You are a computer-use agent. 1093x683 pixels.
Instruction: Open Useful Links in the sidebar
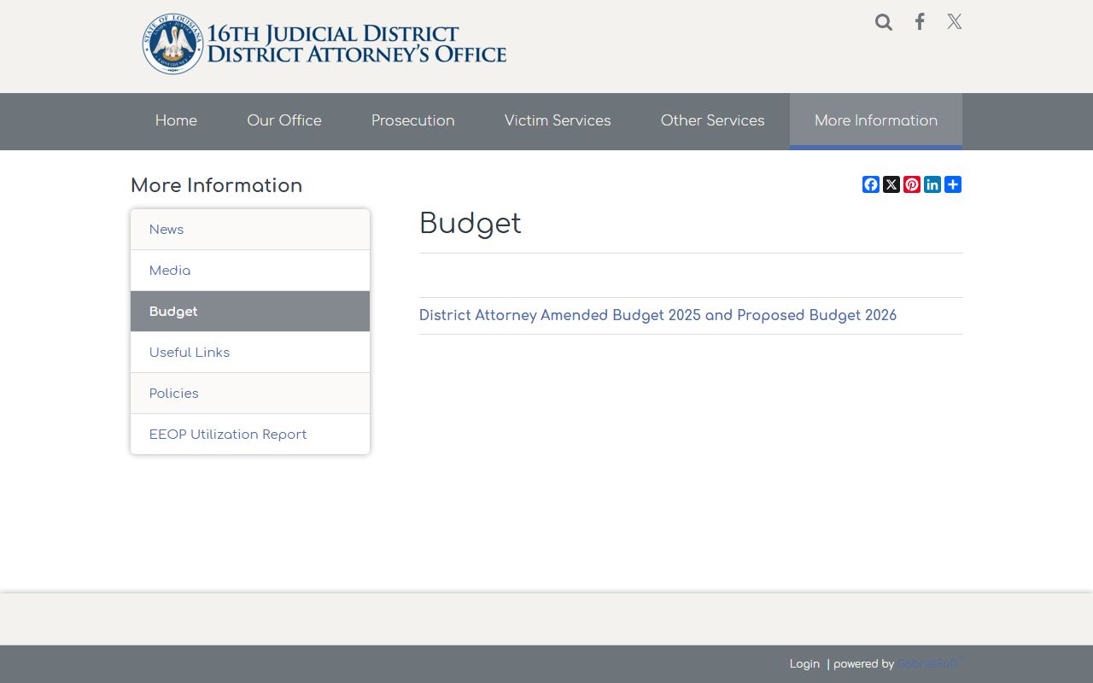tap(250, 353)
